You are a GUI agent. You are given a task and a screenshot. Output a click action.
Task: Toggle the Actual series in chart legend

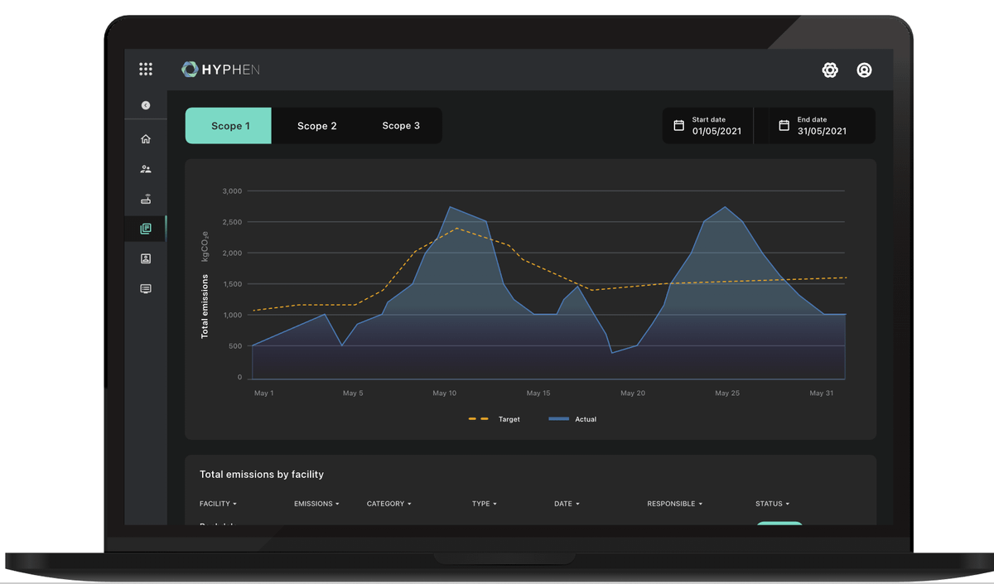point(572,419)
